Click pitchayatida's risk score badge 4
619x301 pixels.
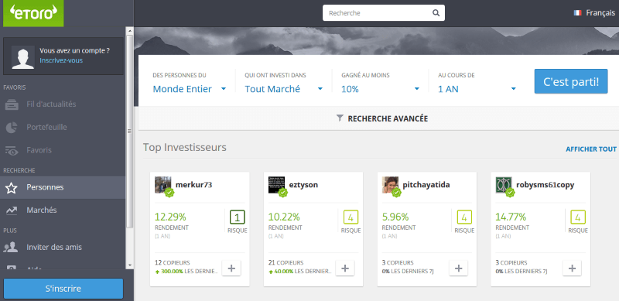464,217
